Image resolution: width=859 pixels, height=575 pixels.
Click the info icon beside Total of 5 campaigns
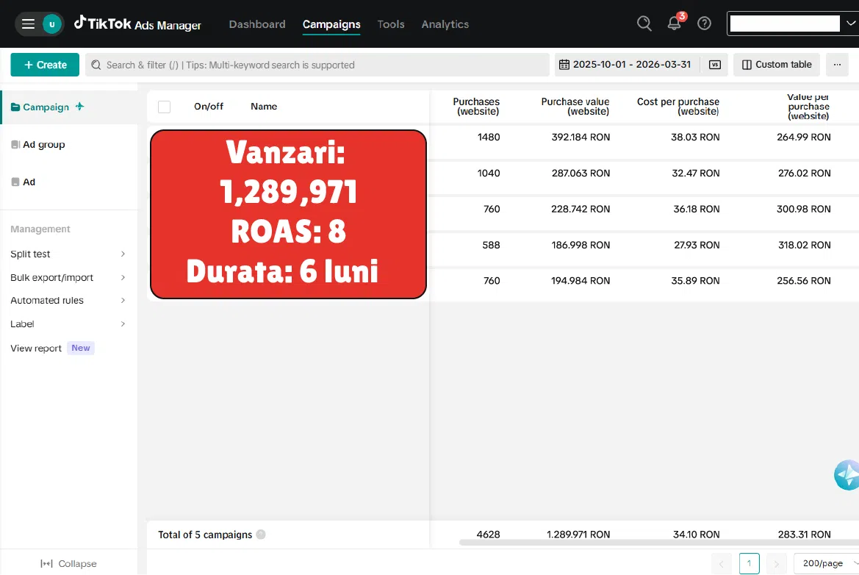[x=261, y=535]
